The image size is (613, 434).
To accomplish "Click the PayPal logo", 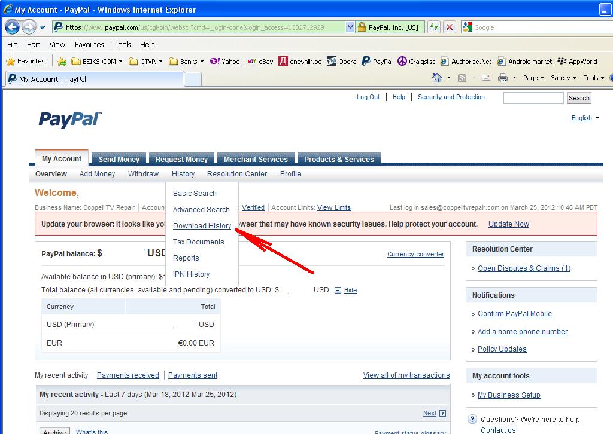I will click(69, 119).
